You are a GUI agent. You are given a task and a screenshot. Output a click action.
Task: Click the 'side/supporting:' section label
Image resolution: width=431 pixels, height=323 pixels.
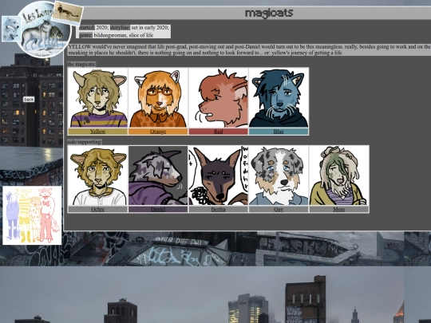pos(85,142)
